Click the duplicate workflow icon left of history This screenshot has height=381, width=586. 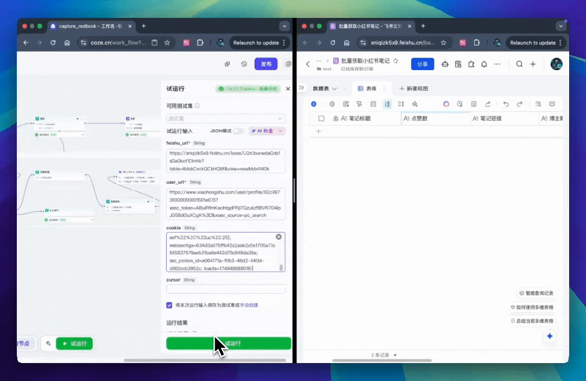[x=227, y=64]
